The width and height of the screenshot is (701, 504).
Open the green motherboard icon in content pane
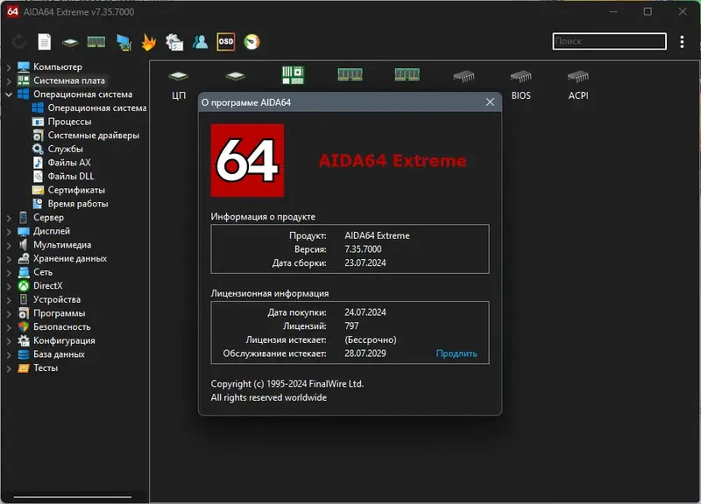(293, 75)
